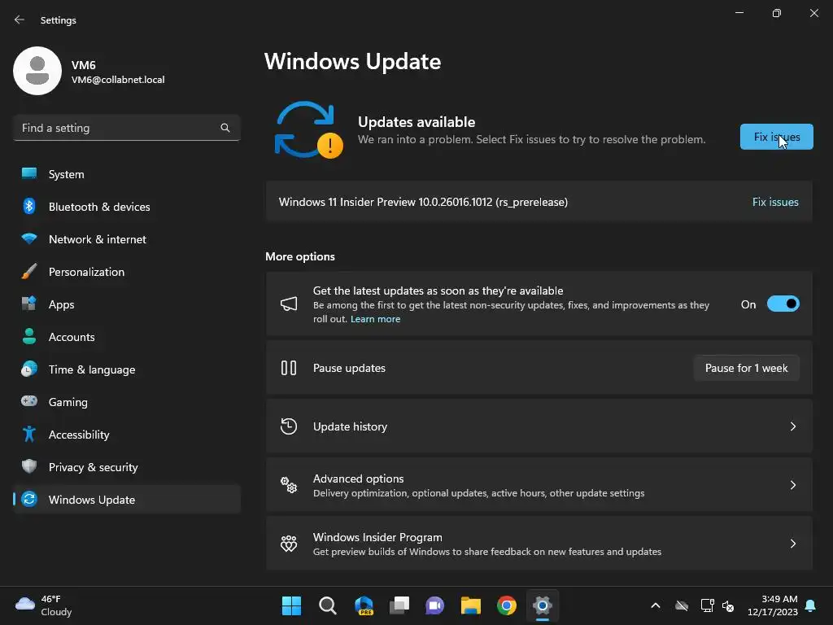833x625 pixels.
Task: Expand Advanced options chevron
Action: pos(792,485)
